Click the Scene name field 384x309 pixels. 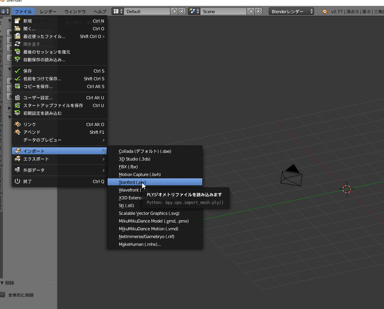click(x=223, y=12)
